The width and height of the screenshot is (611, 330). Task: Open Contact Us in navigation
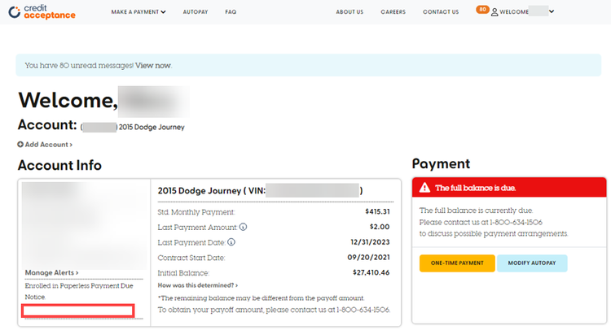pyautogui.click(x=441, y=12)
